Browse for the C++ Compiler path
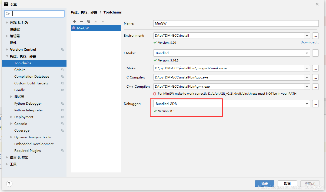Screen dimensions: 326x192 pos(315,87)
